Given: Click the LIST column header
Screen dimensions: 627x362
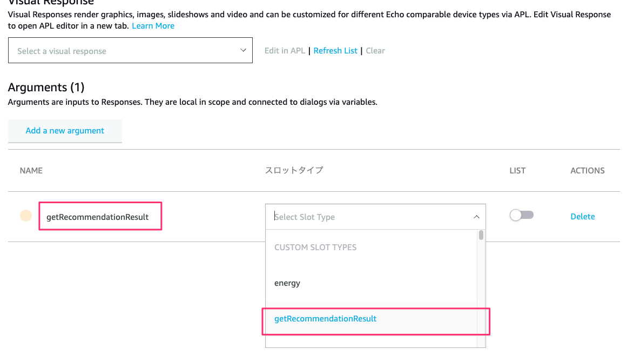Looking at the screenshot, I should (517, 170).
